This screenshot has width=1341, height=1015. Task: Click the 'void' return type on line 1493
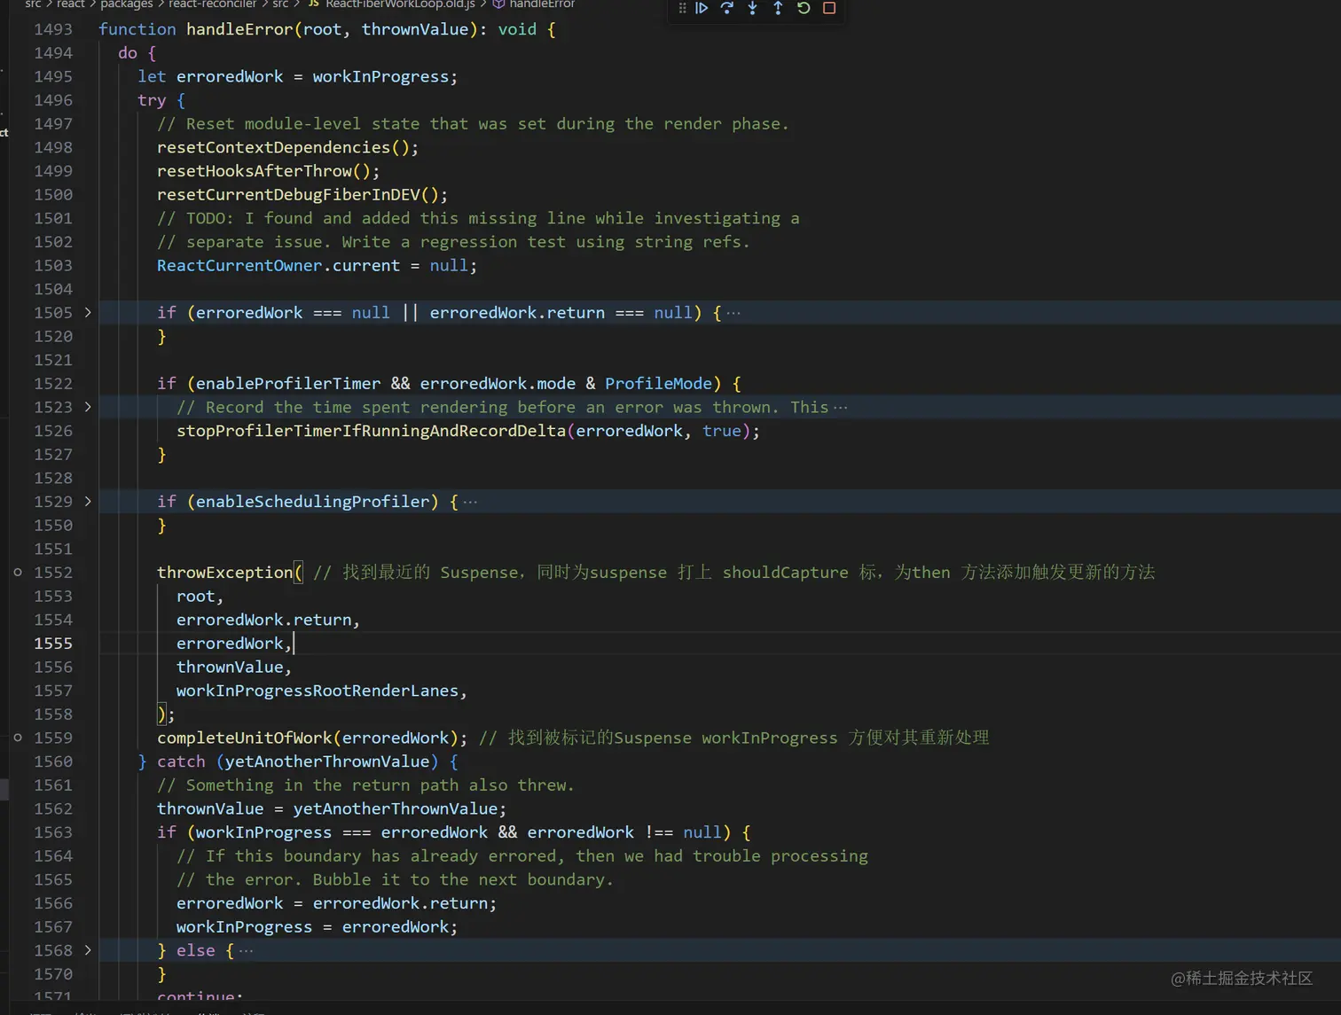tap(517, 29)
